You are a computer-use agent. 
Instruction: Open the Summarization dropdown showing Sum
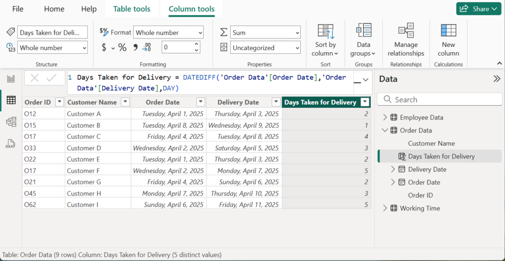click(x=266, y=33)
